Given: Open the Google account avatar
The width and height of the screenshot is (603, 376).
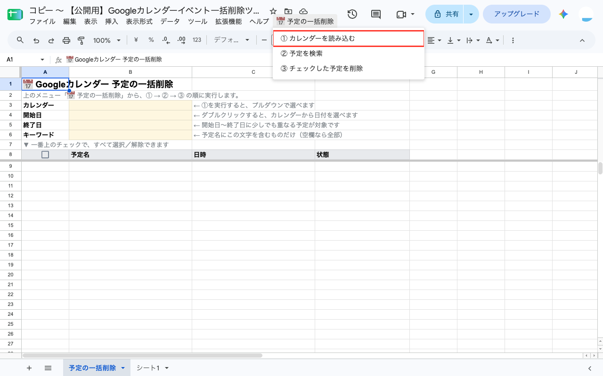Looking at the screenshot, I should point(587,14).
